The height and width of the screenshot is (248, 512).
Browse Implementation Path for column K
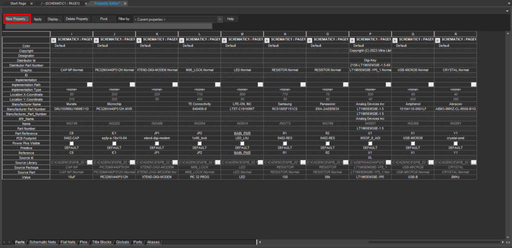tap(175, 84)
